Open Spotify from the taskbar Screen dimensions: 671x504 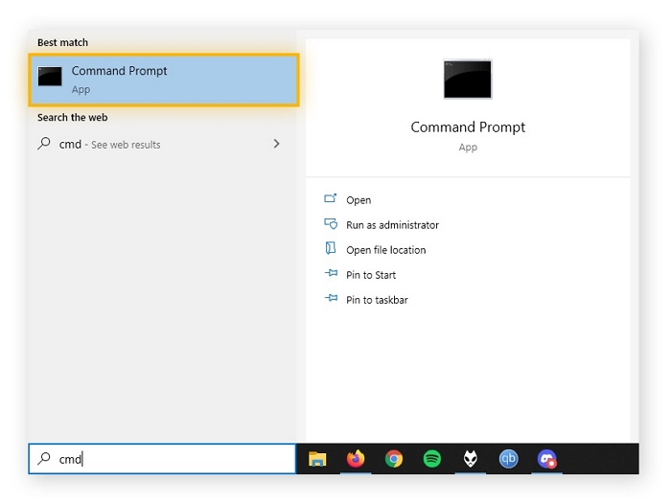[432, 459]
